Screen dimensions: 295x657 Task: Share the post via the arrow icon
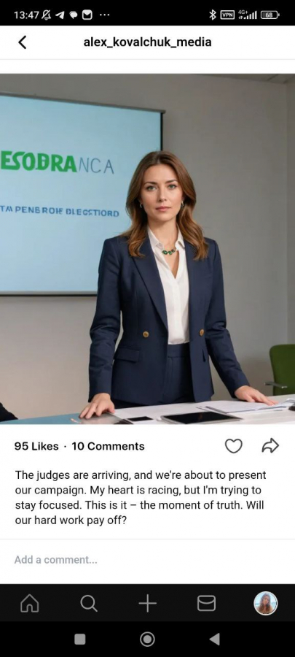(x=270, y=446)
